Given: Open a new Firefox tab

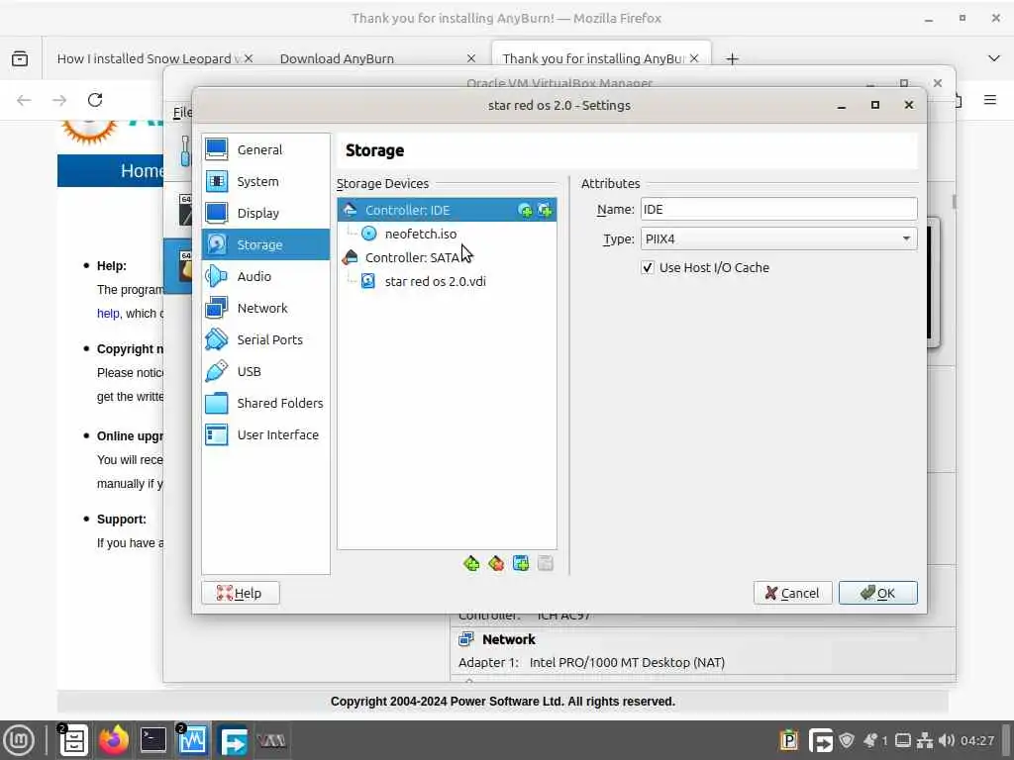Looking at the screenshot, I should tap(732, 59).
